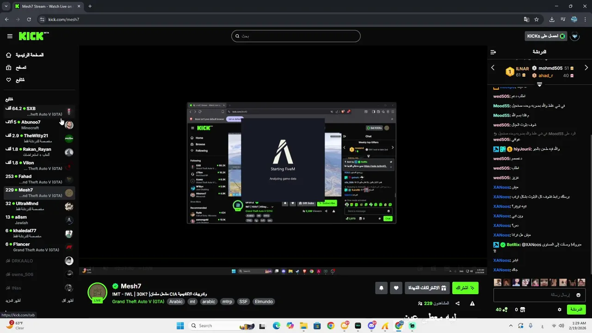Collapse the chat panel
The width and height of the screenshot is (592, 333).
click(493, 52)
